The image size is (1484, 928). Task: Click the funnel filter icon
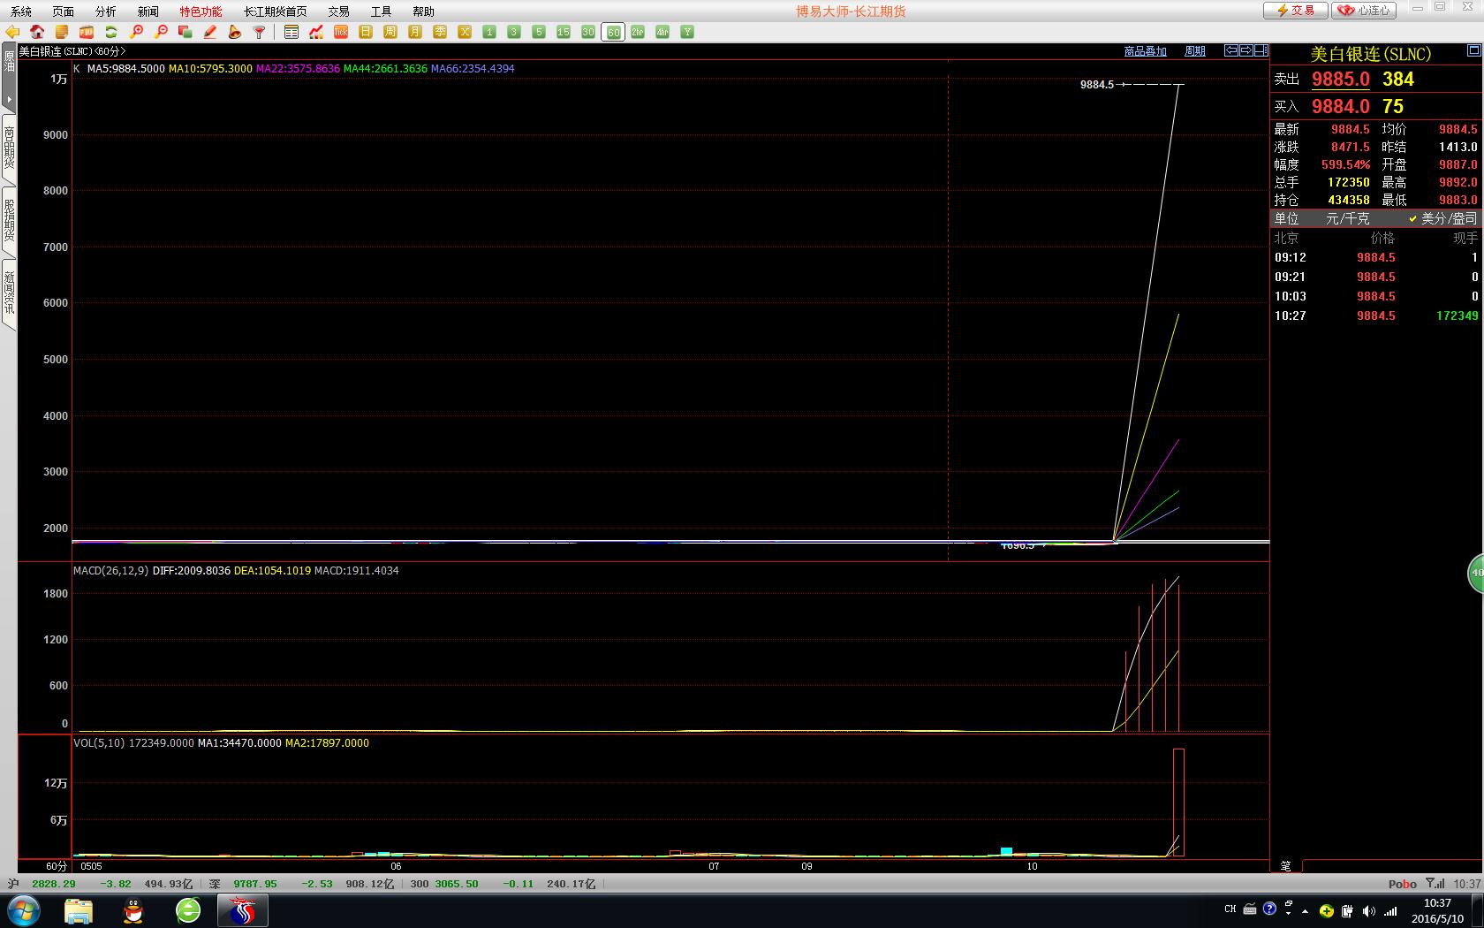259,32
